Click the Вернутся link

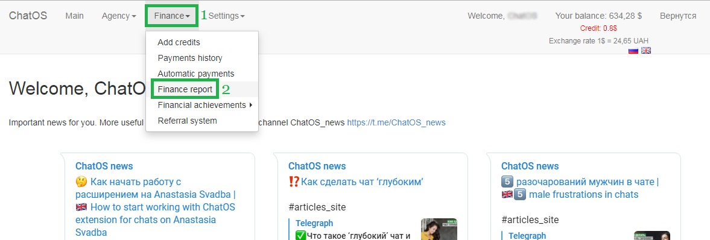pos(678,16)
